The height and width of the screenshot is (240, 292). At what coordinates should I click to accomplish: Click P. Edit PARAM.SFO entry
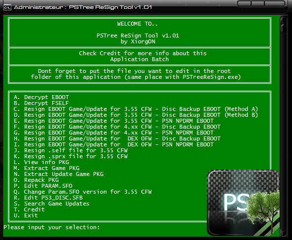pos(43,186)
